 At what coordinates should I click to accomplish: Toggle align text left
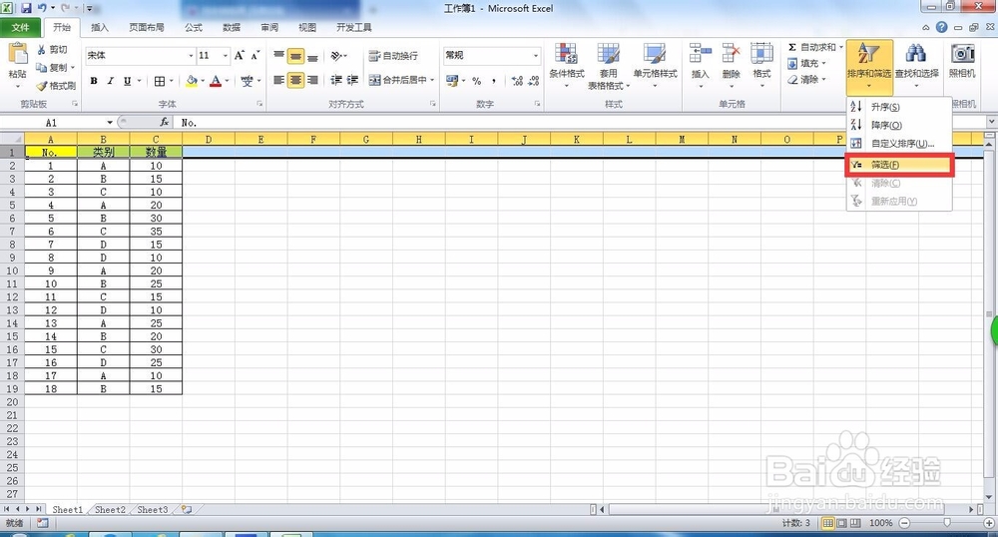[x=278, y=80]
